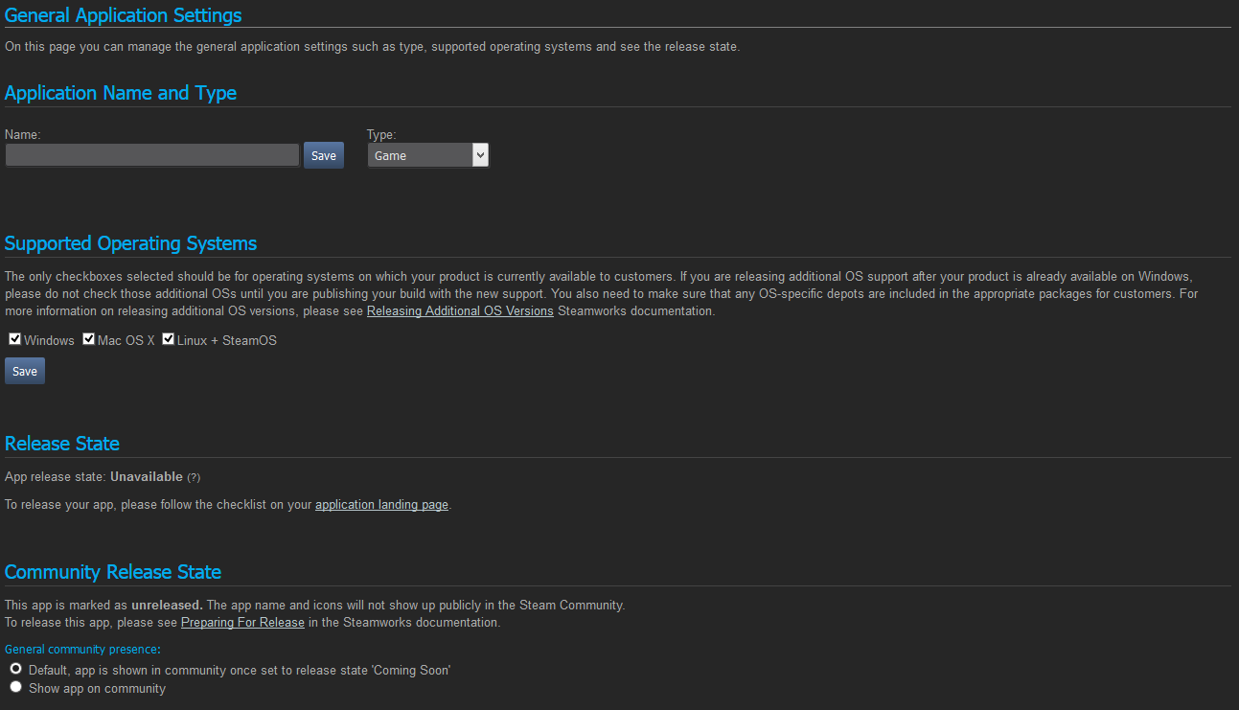
Task: Click the question mark beside Unavailable state
Action: pyautogui.click(x=194, y=476)
